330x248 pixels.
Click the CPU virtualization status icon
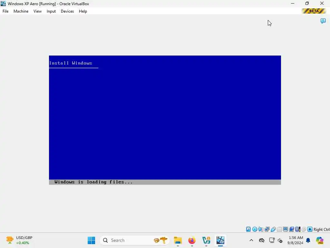tap(298, 229)
